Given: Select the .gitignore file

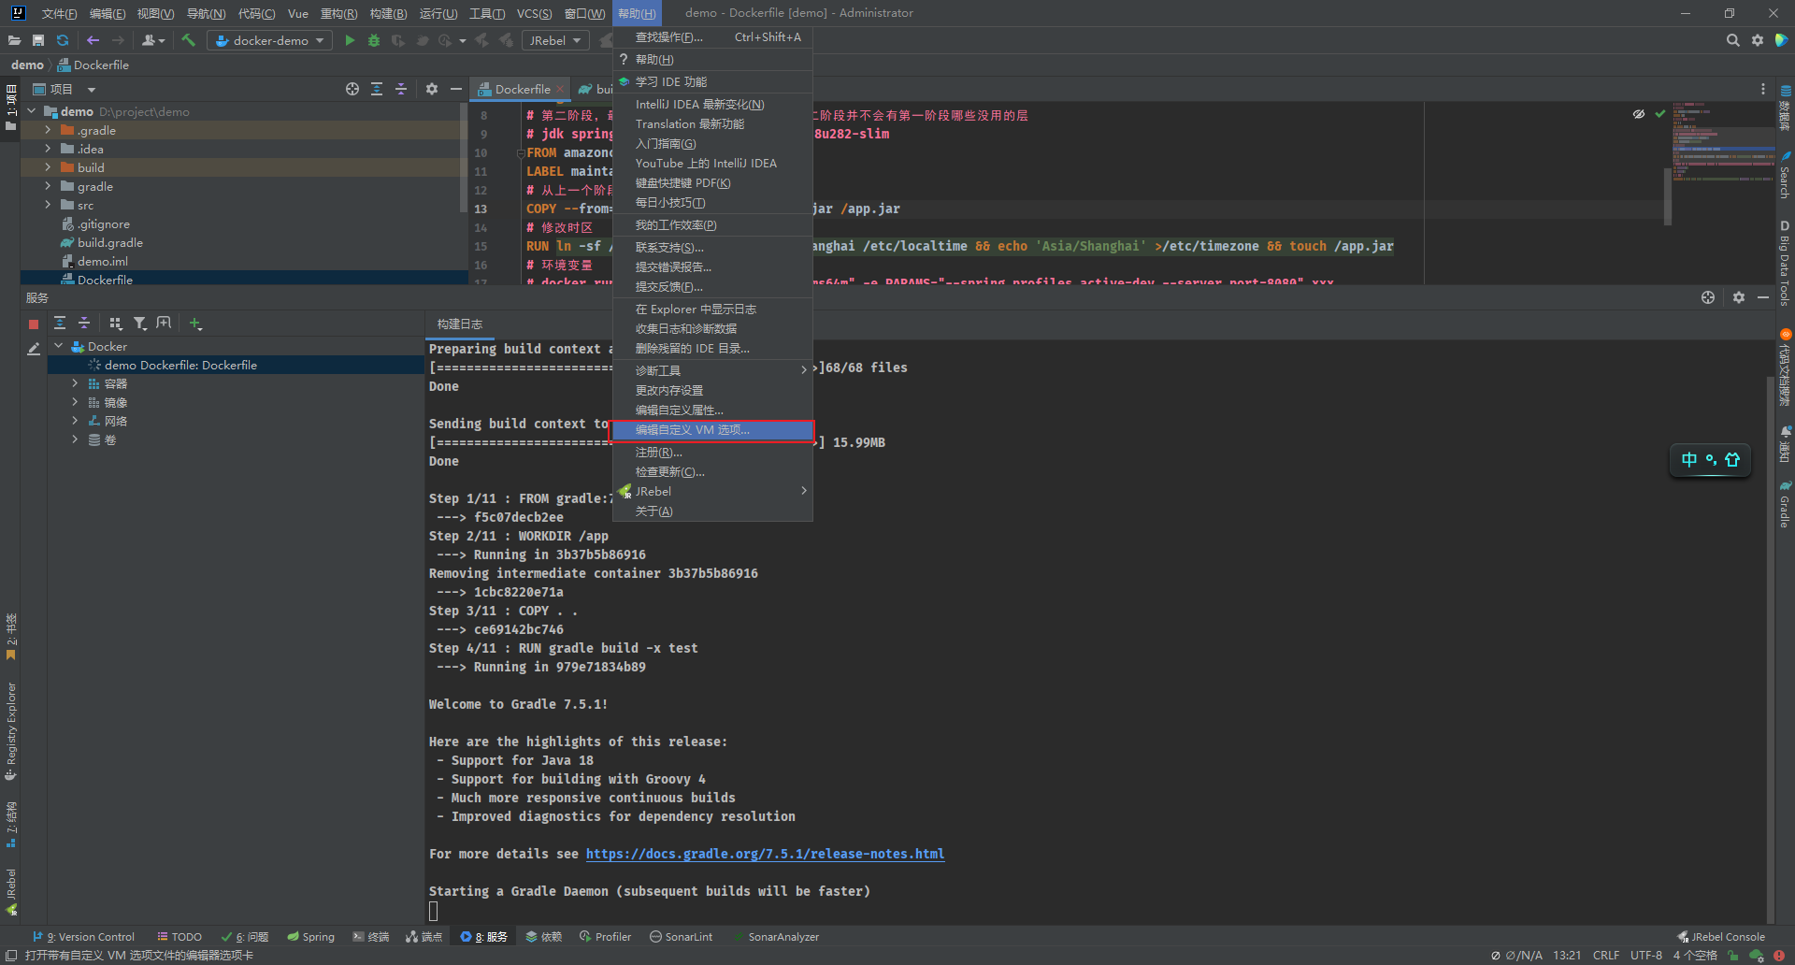Looking at the screenshot, I should coord(103,223).
